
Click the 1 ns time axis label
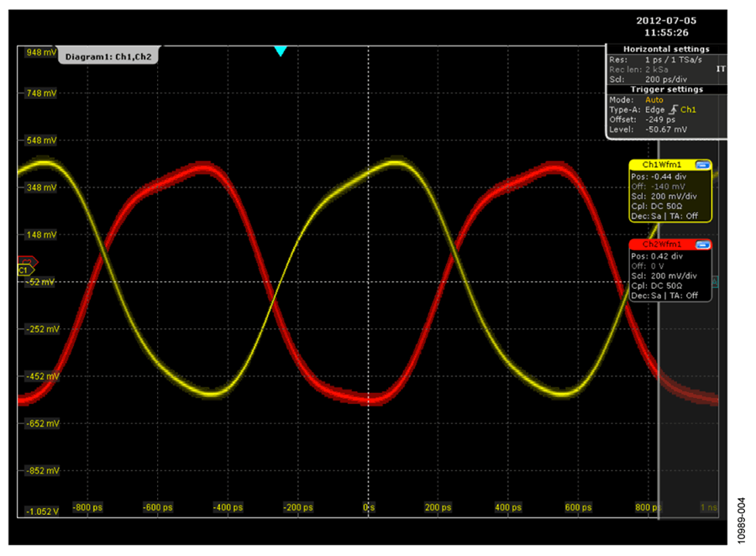pyautogui.click(x=709, y=507)
